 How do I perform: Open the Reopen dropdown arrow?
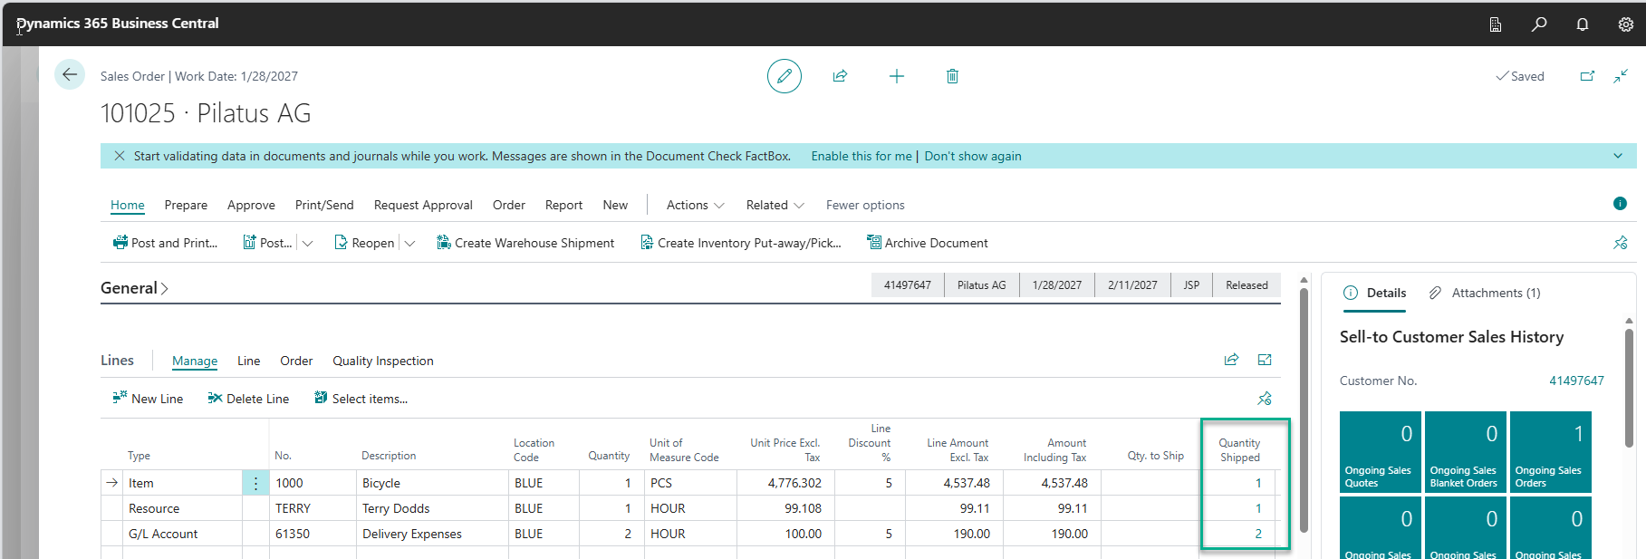pos(409,243)
